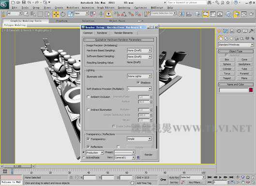Expand the Standard Primitives dropdown
Image resolution: width=256 pixels, height=186 pixels.
coord(236,45)
